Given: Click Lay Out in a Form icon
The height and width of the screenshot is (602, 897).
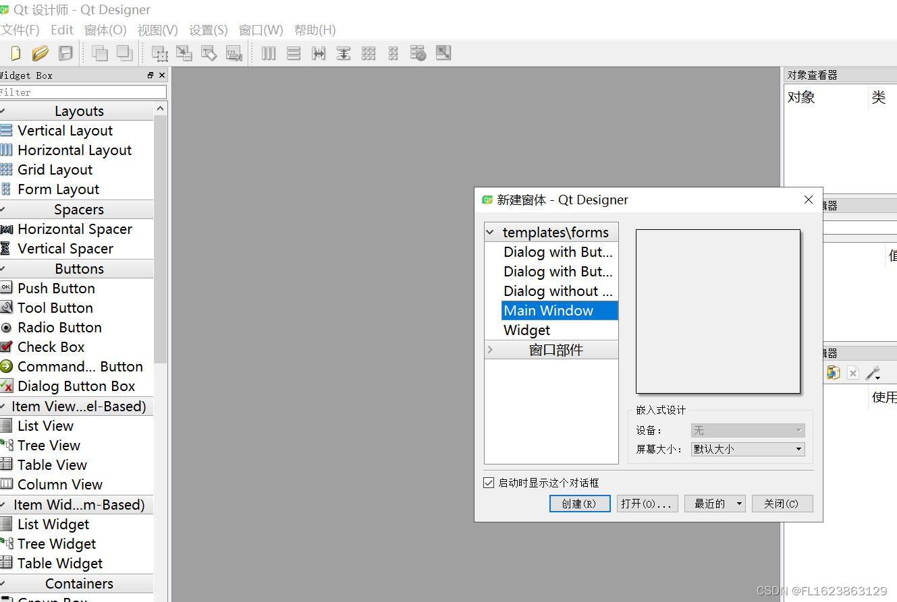Looking at the screenshot, I should point(393,53).
